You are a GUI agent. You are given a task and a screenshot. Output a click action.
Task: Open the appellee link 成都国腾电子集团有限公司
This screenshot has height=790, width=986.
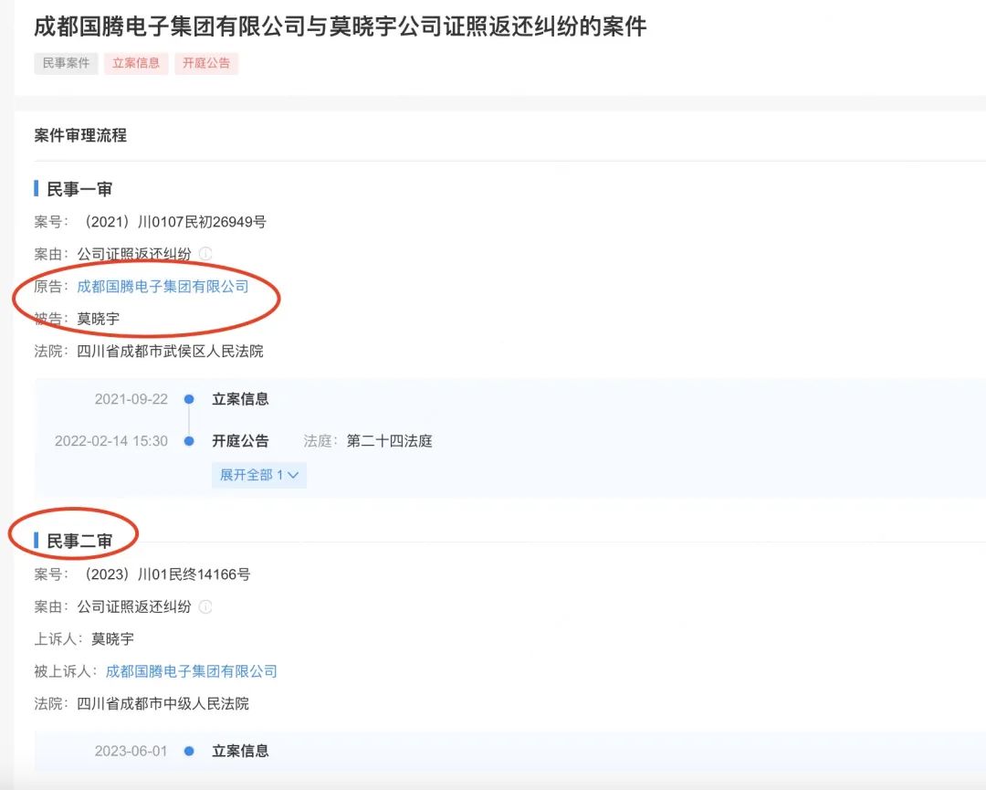point(191,672)
